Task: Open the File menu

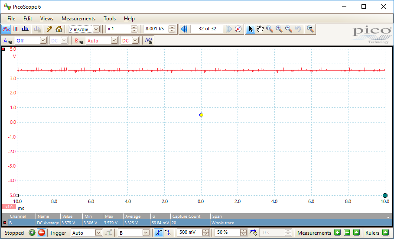Action: (x=11, y=19)
